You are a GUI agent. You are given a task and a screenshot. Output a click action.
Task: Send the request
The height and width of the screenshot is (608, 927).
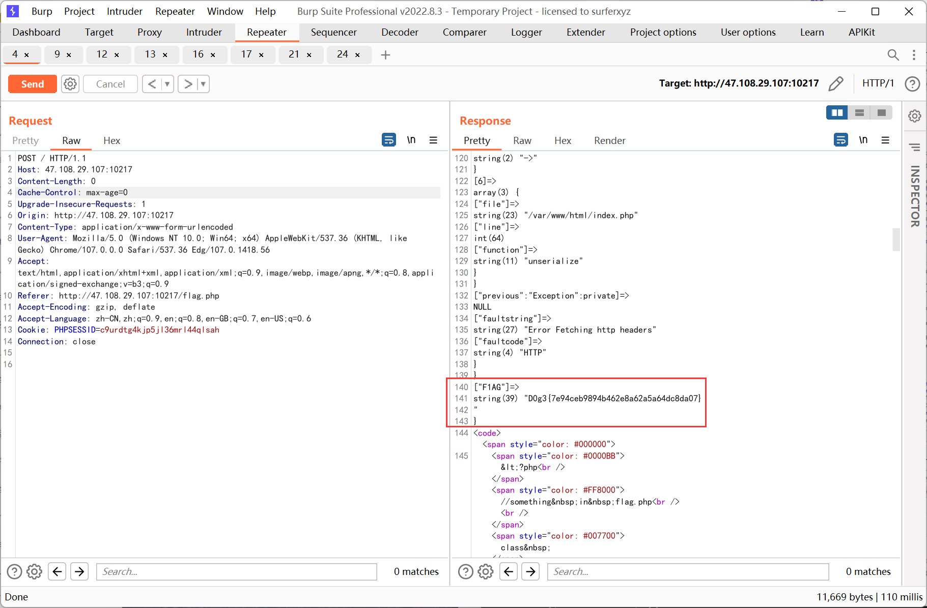click(33, 84)
